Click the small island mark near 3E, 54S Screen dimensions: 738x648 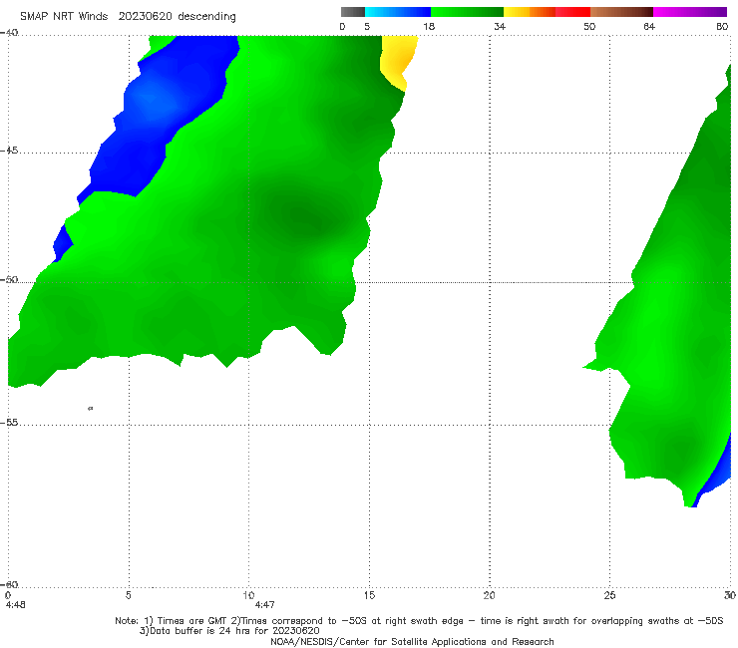click(91, 408)
